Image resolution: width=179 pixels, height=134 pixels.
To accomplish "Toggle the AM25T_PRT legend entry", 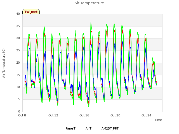I will click(107, 129).
